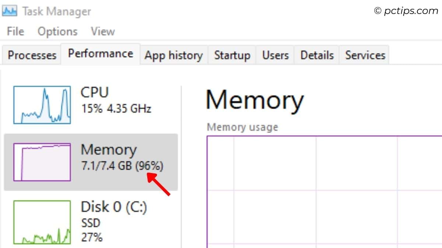Select the Memory graph in the sidebar
442x248 pixels.
pos(42,162)
